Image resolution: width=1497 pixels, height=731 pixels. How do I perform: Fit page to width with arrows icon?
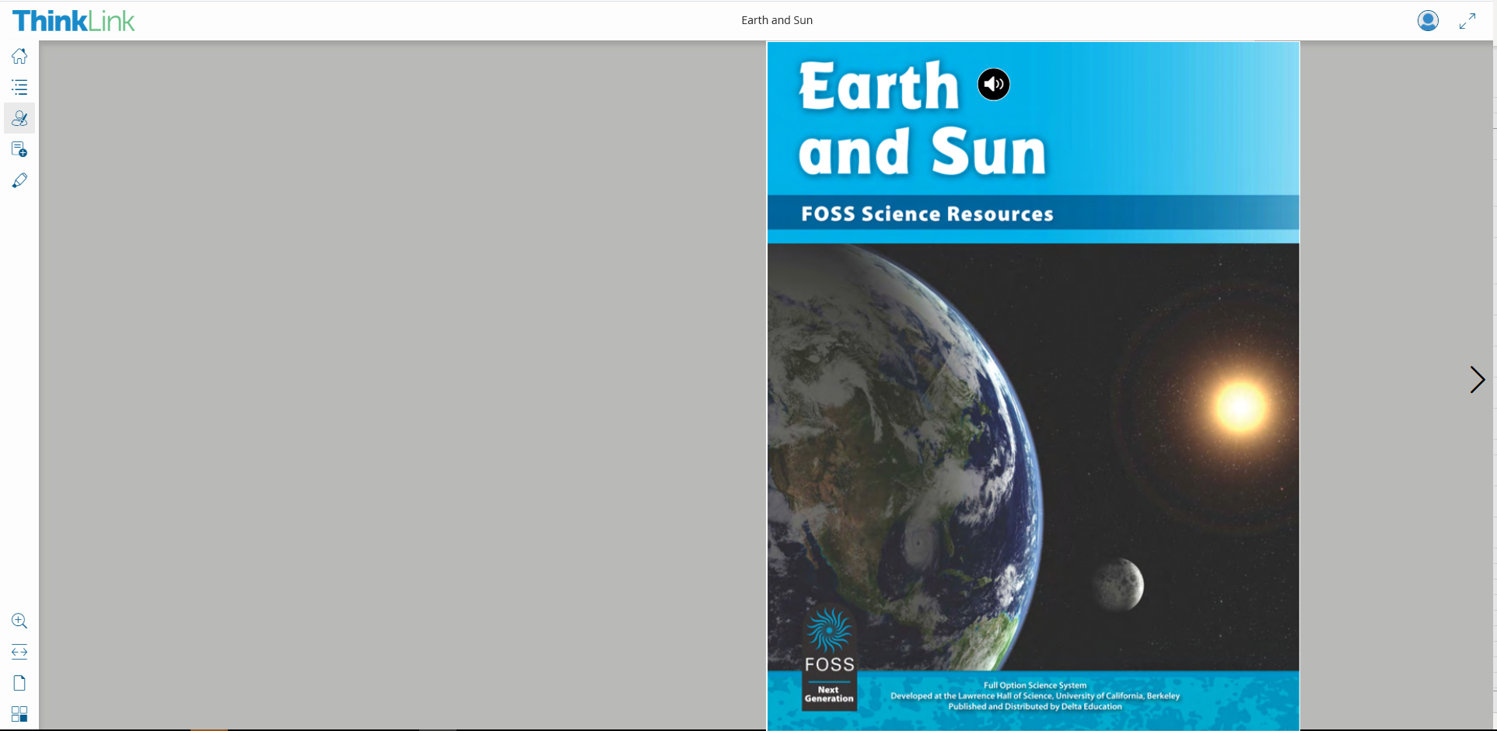pyautogui.click(x=19, y=652)
